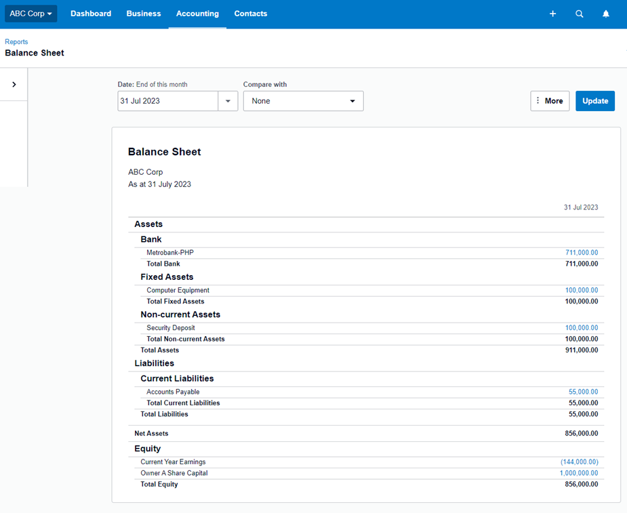Click the Total Assets 911,000.00 value

coord(582,350)
